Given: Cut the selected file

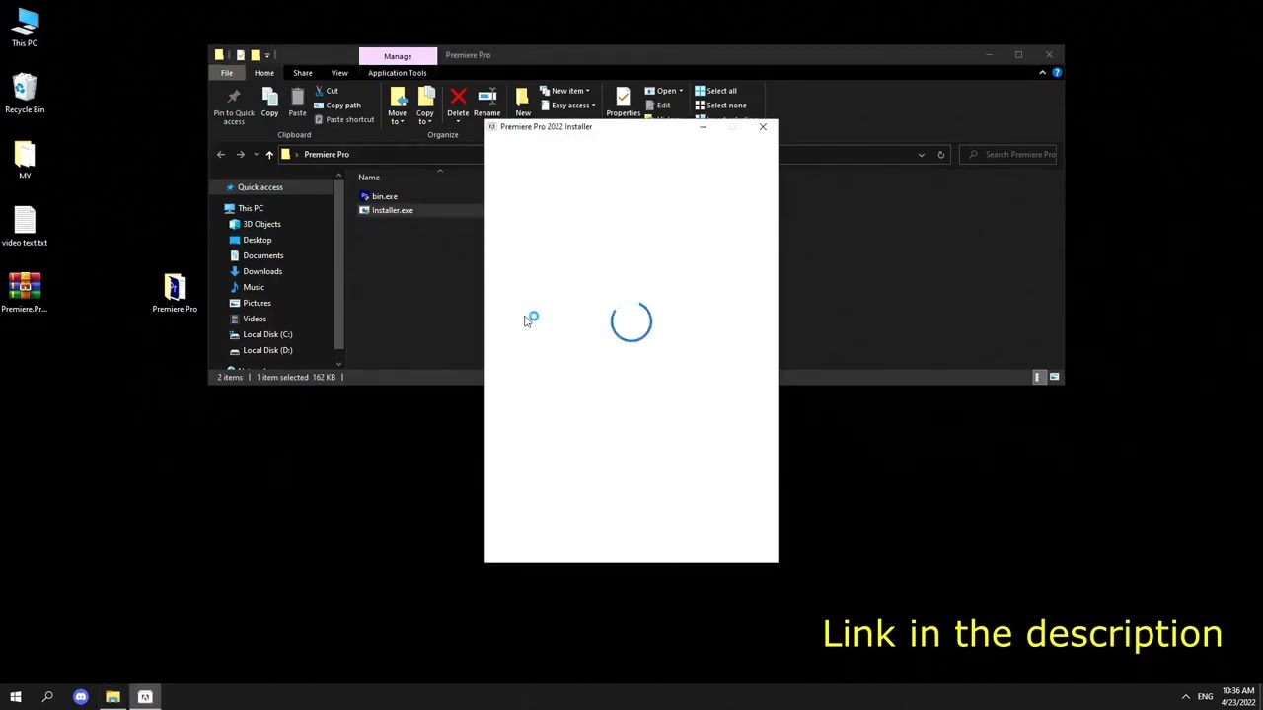Looking at the screenshot, I should (x=327, y=91).
